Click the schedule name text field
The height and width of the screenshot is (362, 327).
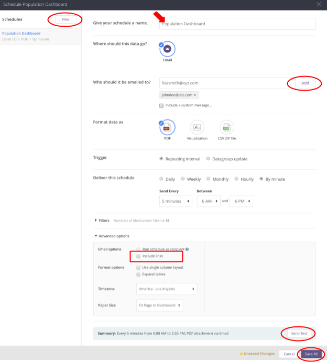click(237, 24)
